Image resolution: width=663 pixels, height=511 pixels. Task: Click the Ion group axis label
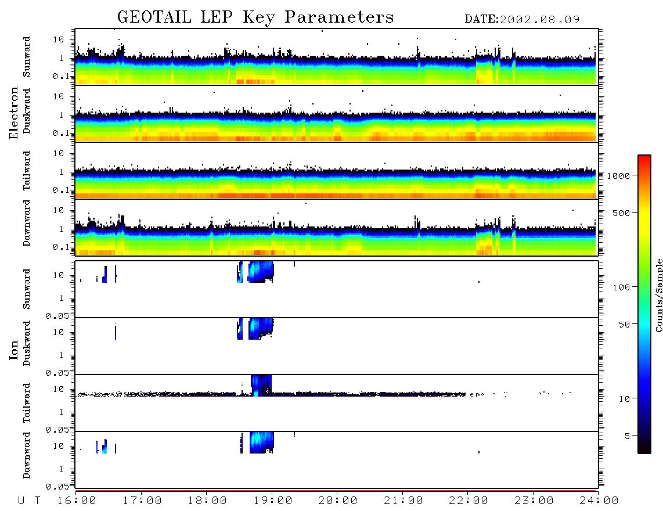(x=13, y=350)
